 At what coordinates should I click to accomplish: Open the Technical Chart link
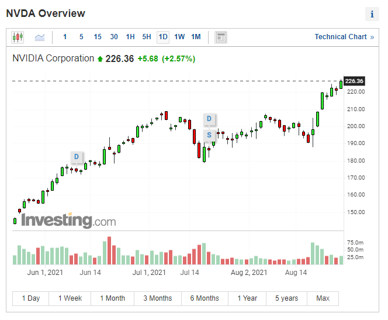[344, 37]
